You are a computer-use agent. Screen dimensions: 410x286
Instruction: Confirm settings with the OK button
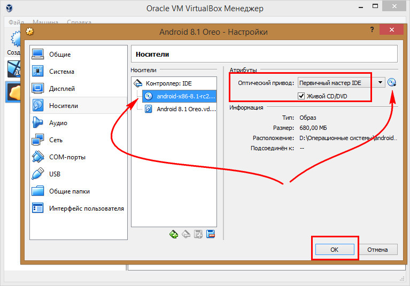coord(335,250)
